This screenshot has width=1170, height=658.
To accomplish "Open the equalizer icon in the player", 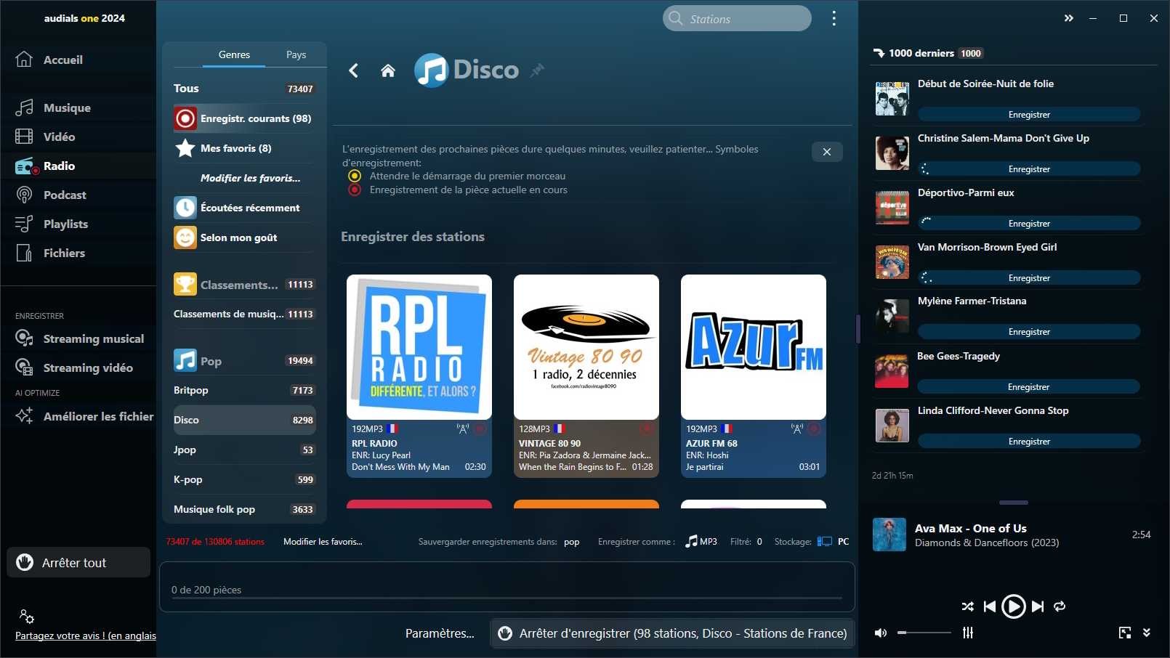I will (x=968, y=633).
